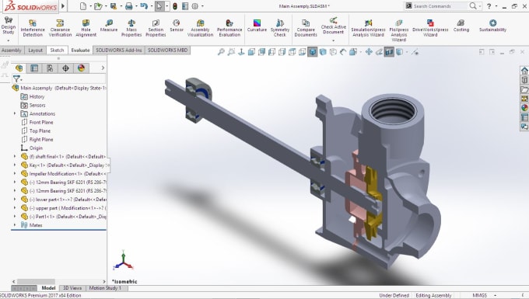Screen dimensions: 529x299
Task: Run the Symmetry Check
Action: click(280, 28)
